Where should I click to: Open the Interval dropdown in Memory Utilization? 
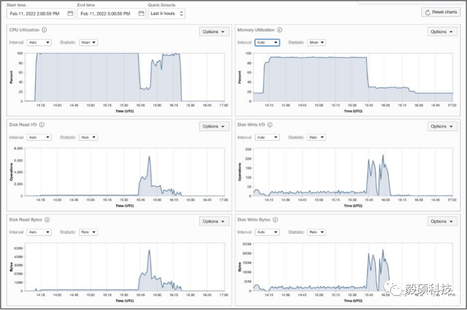point(267,42)
